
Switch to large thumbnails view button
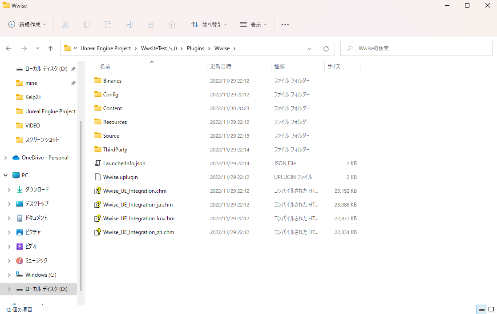tap(491, 310)
